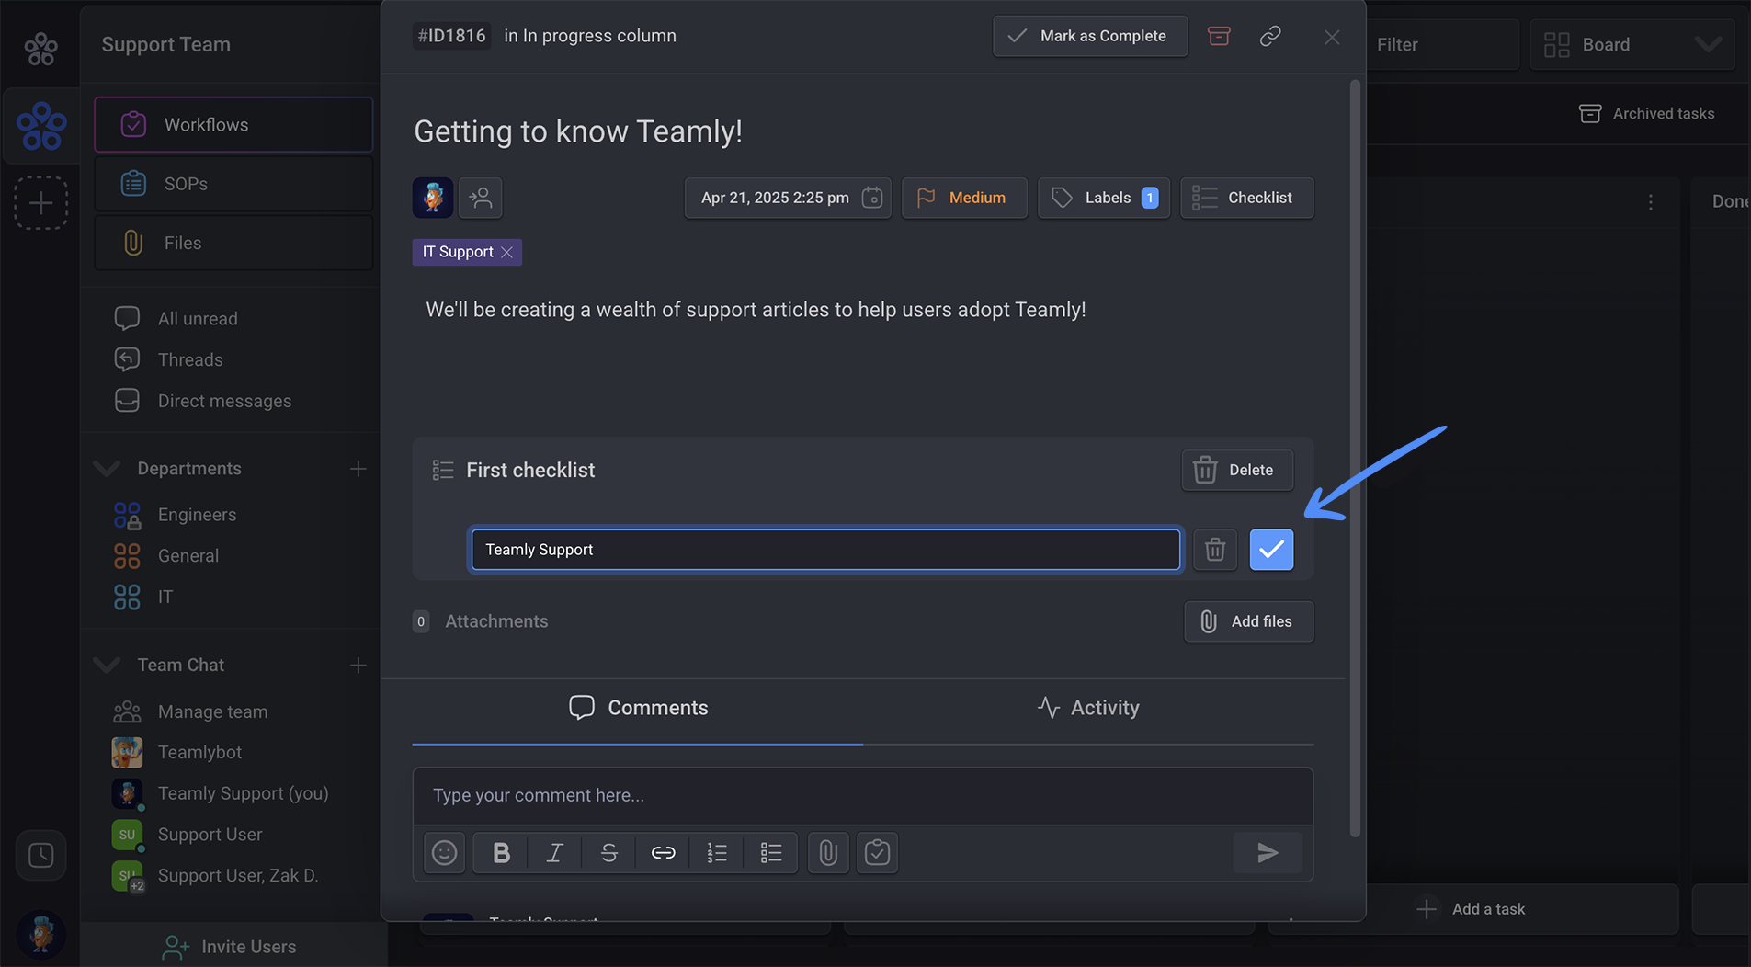
Task: Delete the First checklist
Action: [1237, 470]
